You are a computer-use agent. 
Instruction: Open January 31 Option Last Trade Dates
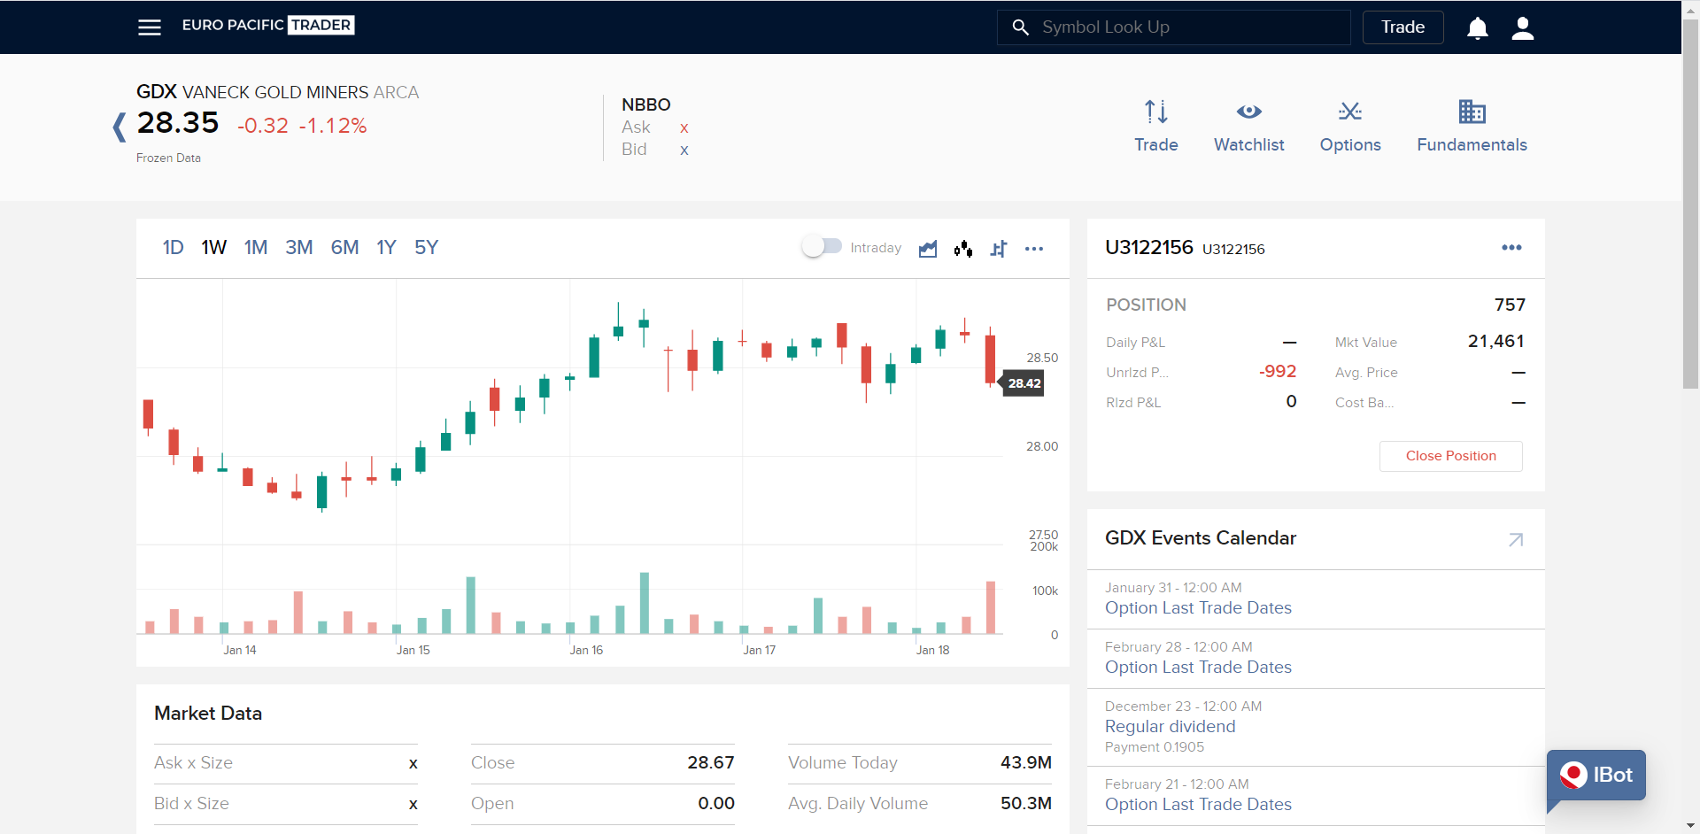point(1198,608)
